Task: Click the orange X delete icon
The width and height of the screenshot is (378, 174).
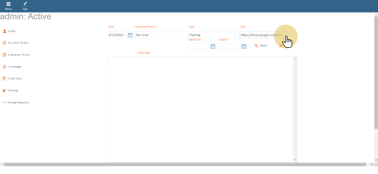Action: click(x=281, y=46)
